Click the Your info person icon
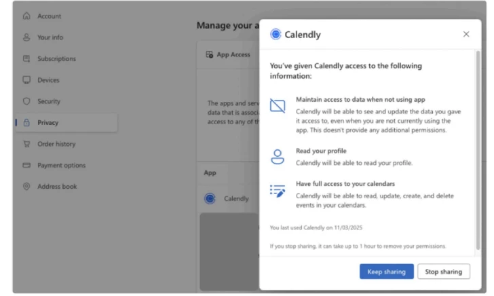This screenshot has width=494, height=296. click(x=26, y=37)
